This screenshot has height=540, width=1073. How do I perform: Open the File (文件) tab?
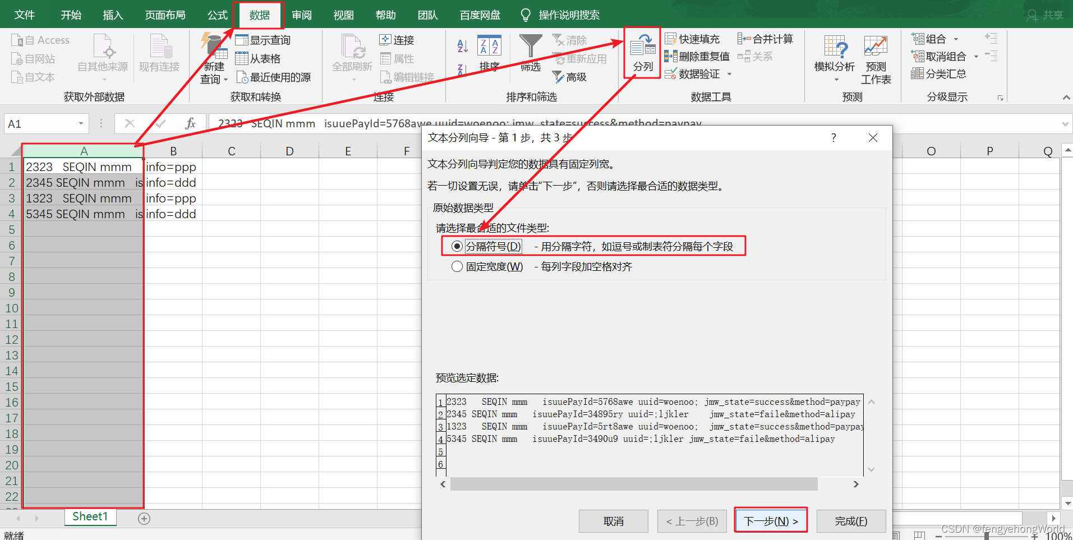25,15
